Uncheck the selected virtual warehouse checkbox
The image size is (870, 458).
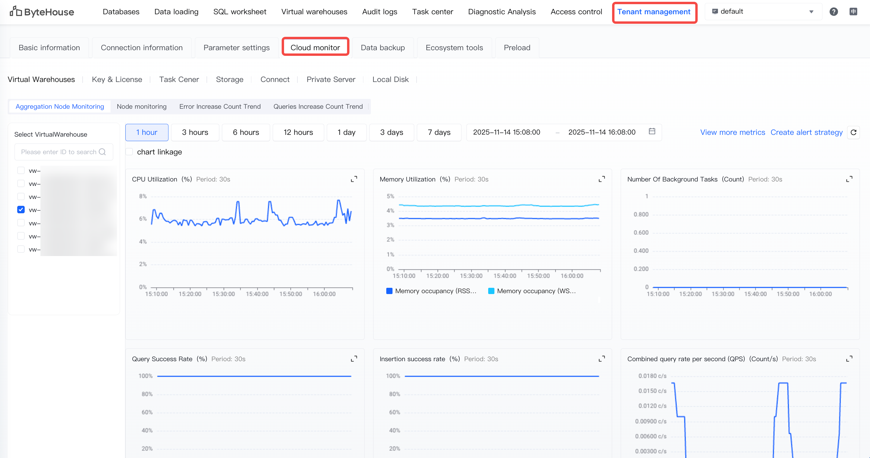tap(21, 210)
